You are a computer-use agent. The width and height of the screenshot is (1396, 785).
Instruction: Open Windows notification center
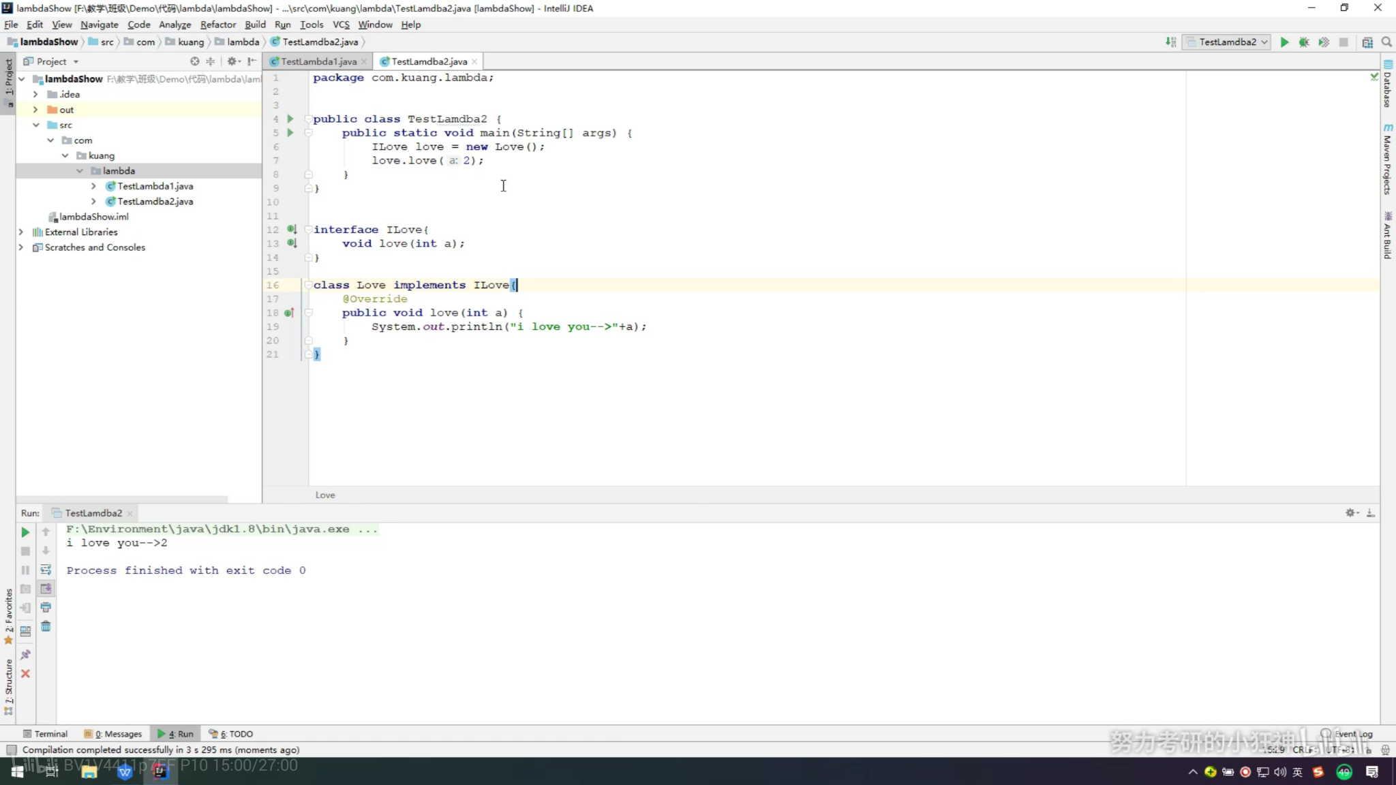coord(1372,771)
